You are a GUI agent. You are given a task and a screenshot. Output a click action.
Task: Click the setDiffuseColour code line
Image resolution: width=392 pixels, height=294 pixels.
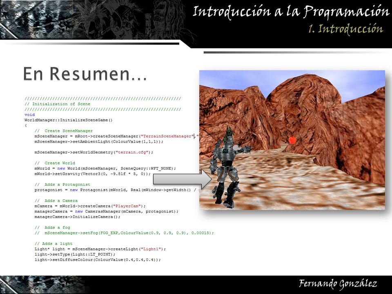[98, 260]
